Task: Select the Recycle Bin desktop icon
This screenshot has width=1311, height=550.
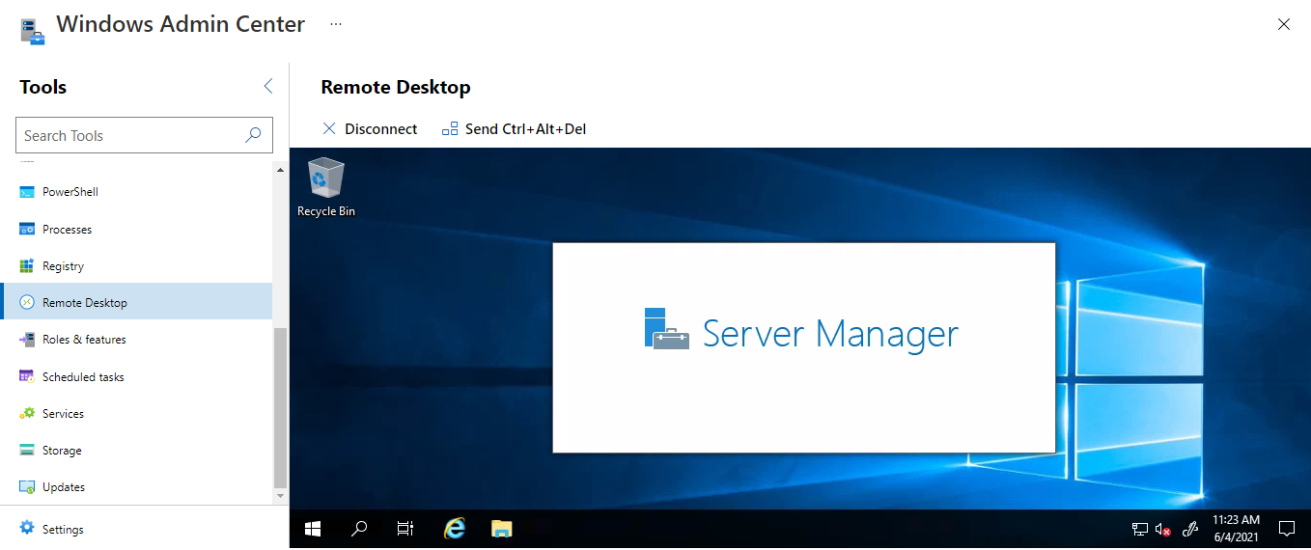Action: (x=326, y=188)
